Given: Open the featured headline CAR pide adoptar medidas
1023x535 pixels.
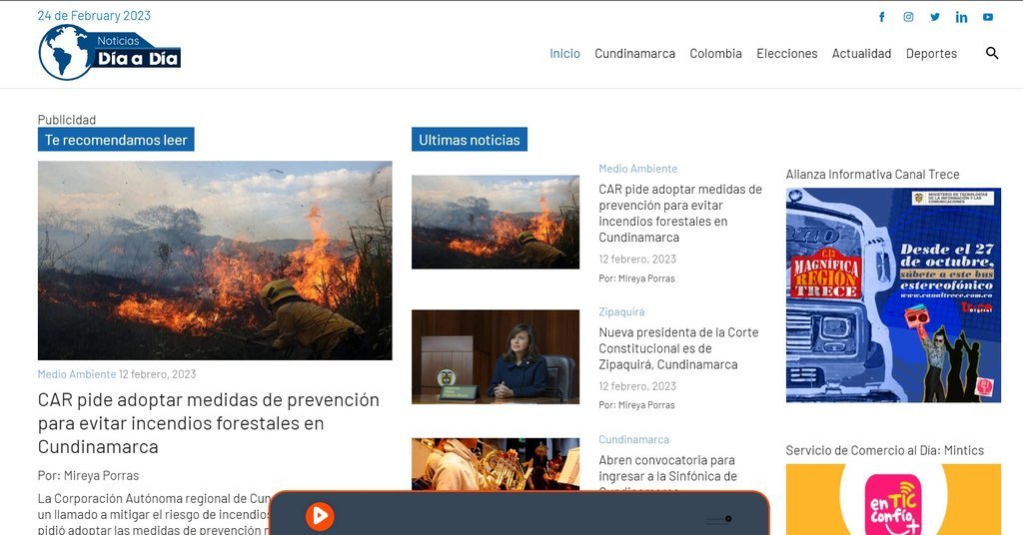Looking at the screenshot, I should 208,423.
